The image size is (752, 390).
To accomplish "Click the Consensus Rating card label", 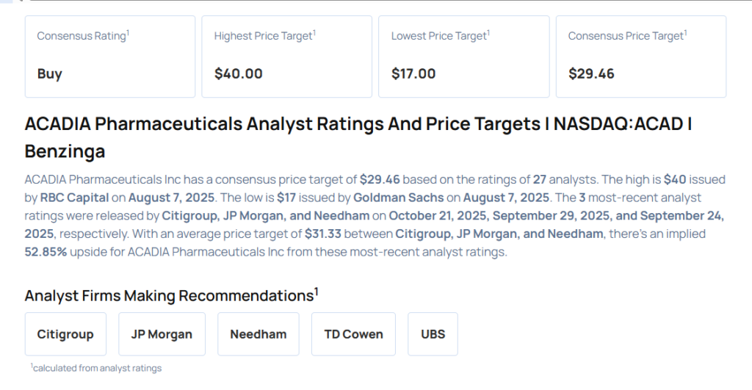I will tap(83, 36).
